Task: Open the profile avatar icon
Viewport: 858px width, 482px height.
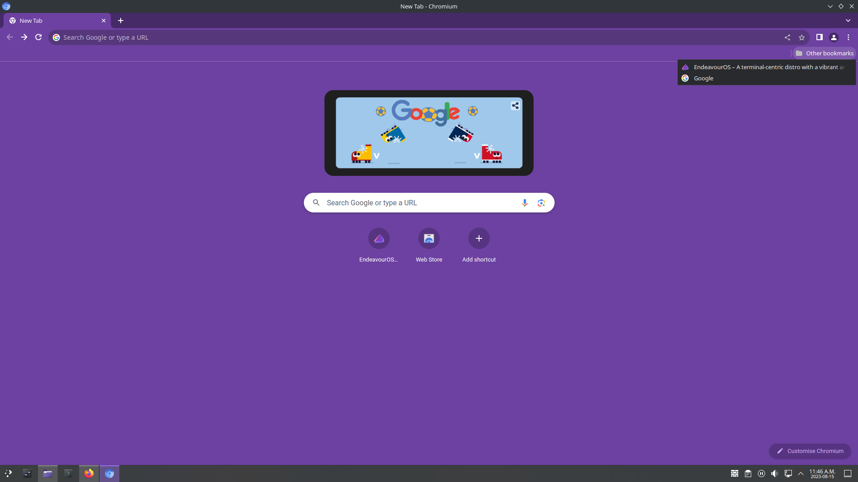Action: (833, 37)
